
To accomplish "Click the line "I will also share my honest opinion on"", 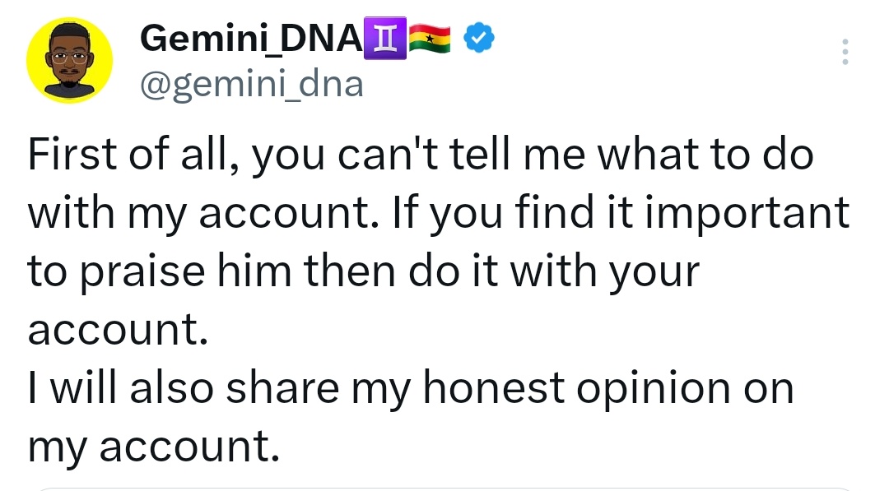I will [410, 387].
